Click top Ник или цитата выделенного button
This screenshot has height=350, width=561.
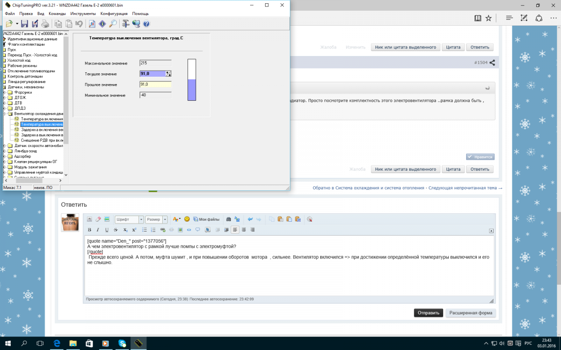[405, 47]
